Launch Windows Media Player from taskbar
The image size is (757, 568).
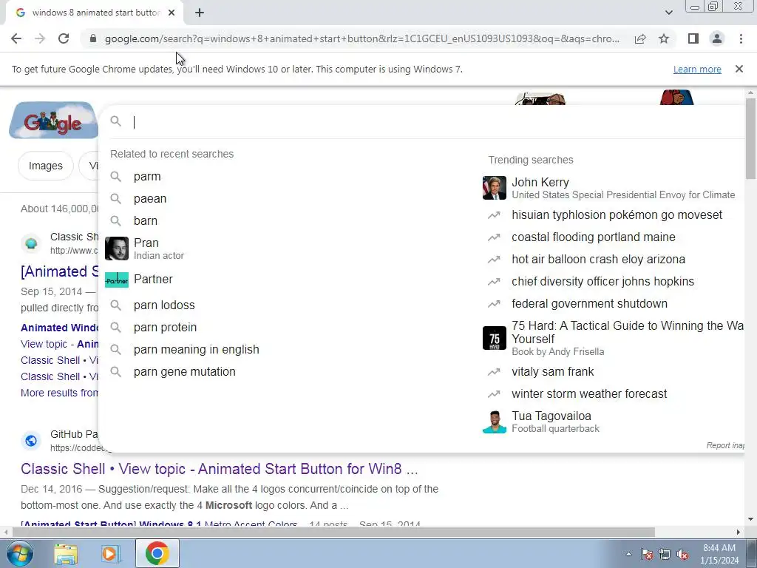click(110, 553)
